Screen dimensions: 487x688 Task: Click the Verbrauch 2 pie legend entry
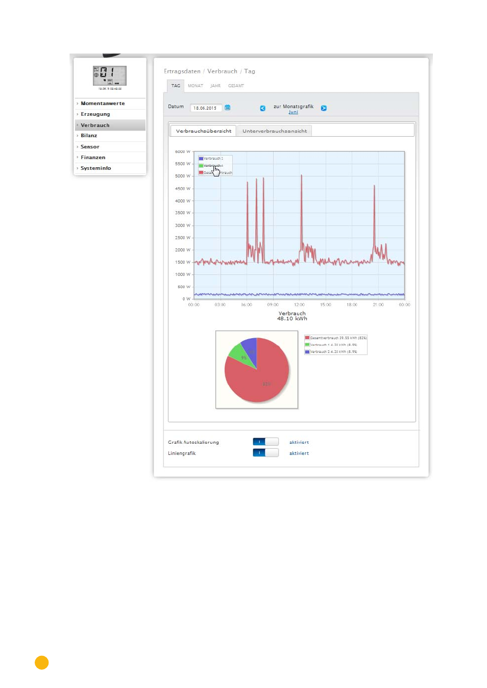click(331, 352)
